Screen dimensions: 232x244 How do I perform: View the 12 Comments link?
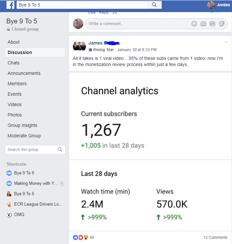(215, 237)
